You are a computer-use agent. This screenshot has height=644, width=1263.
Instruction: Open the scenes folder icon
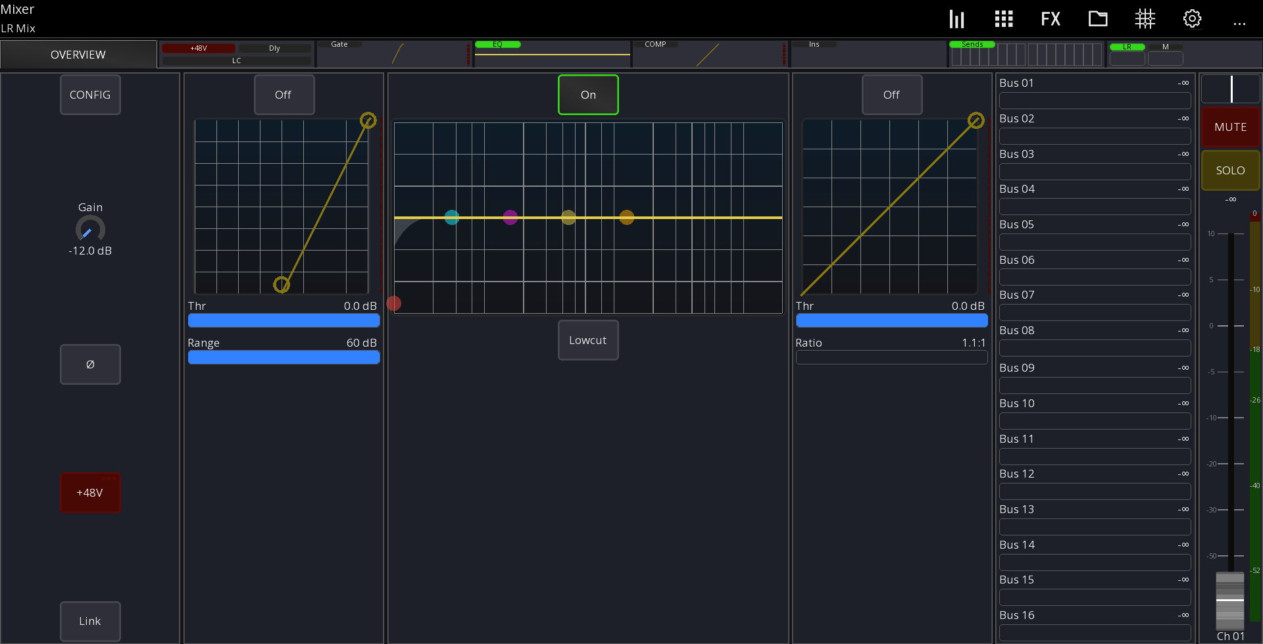[x=1098, y=19]
